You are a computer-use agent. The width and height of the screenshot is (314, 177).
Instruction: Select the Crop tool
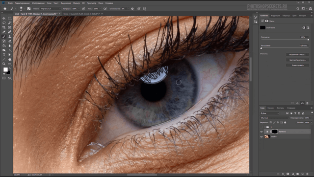point(4,27)
